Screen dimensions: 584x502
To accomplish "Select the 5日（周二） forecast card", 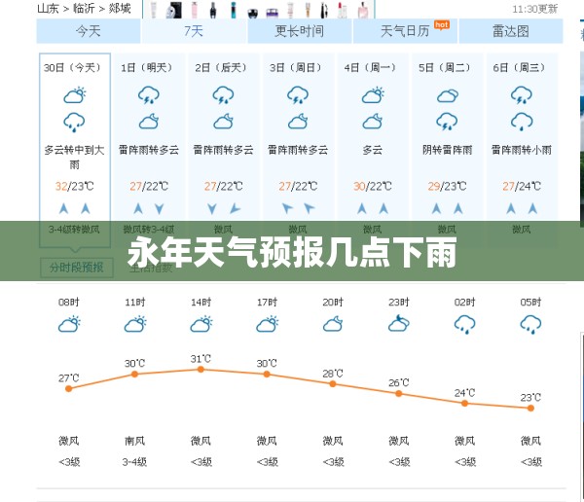I will [447, 151].
